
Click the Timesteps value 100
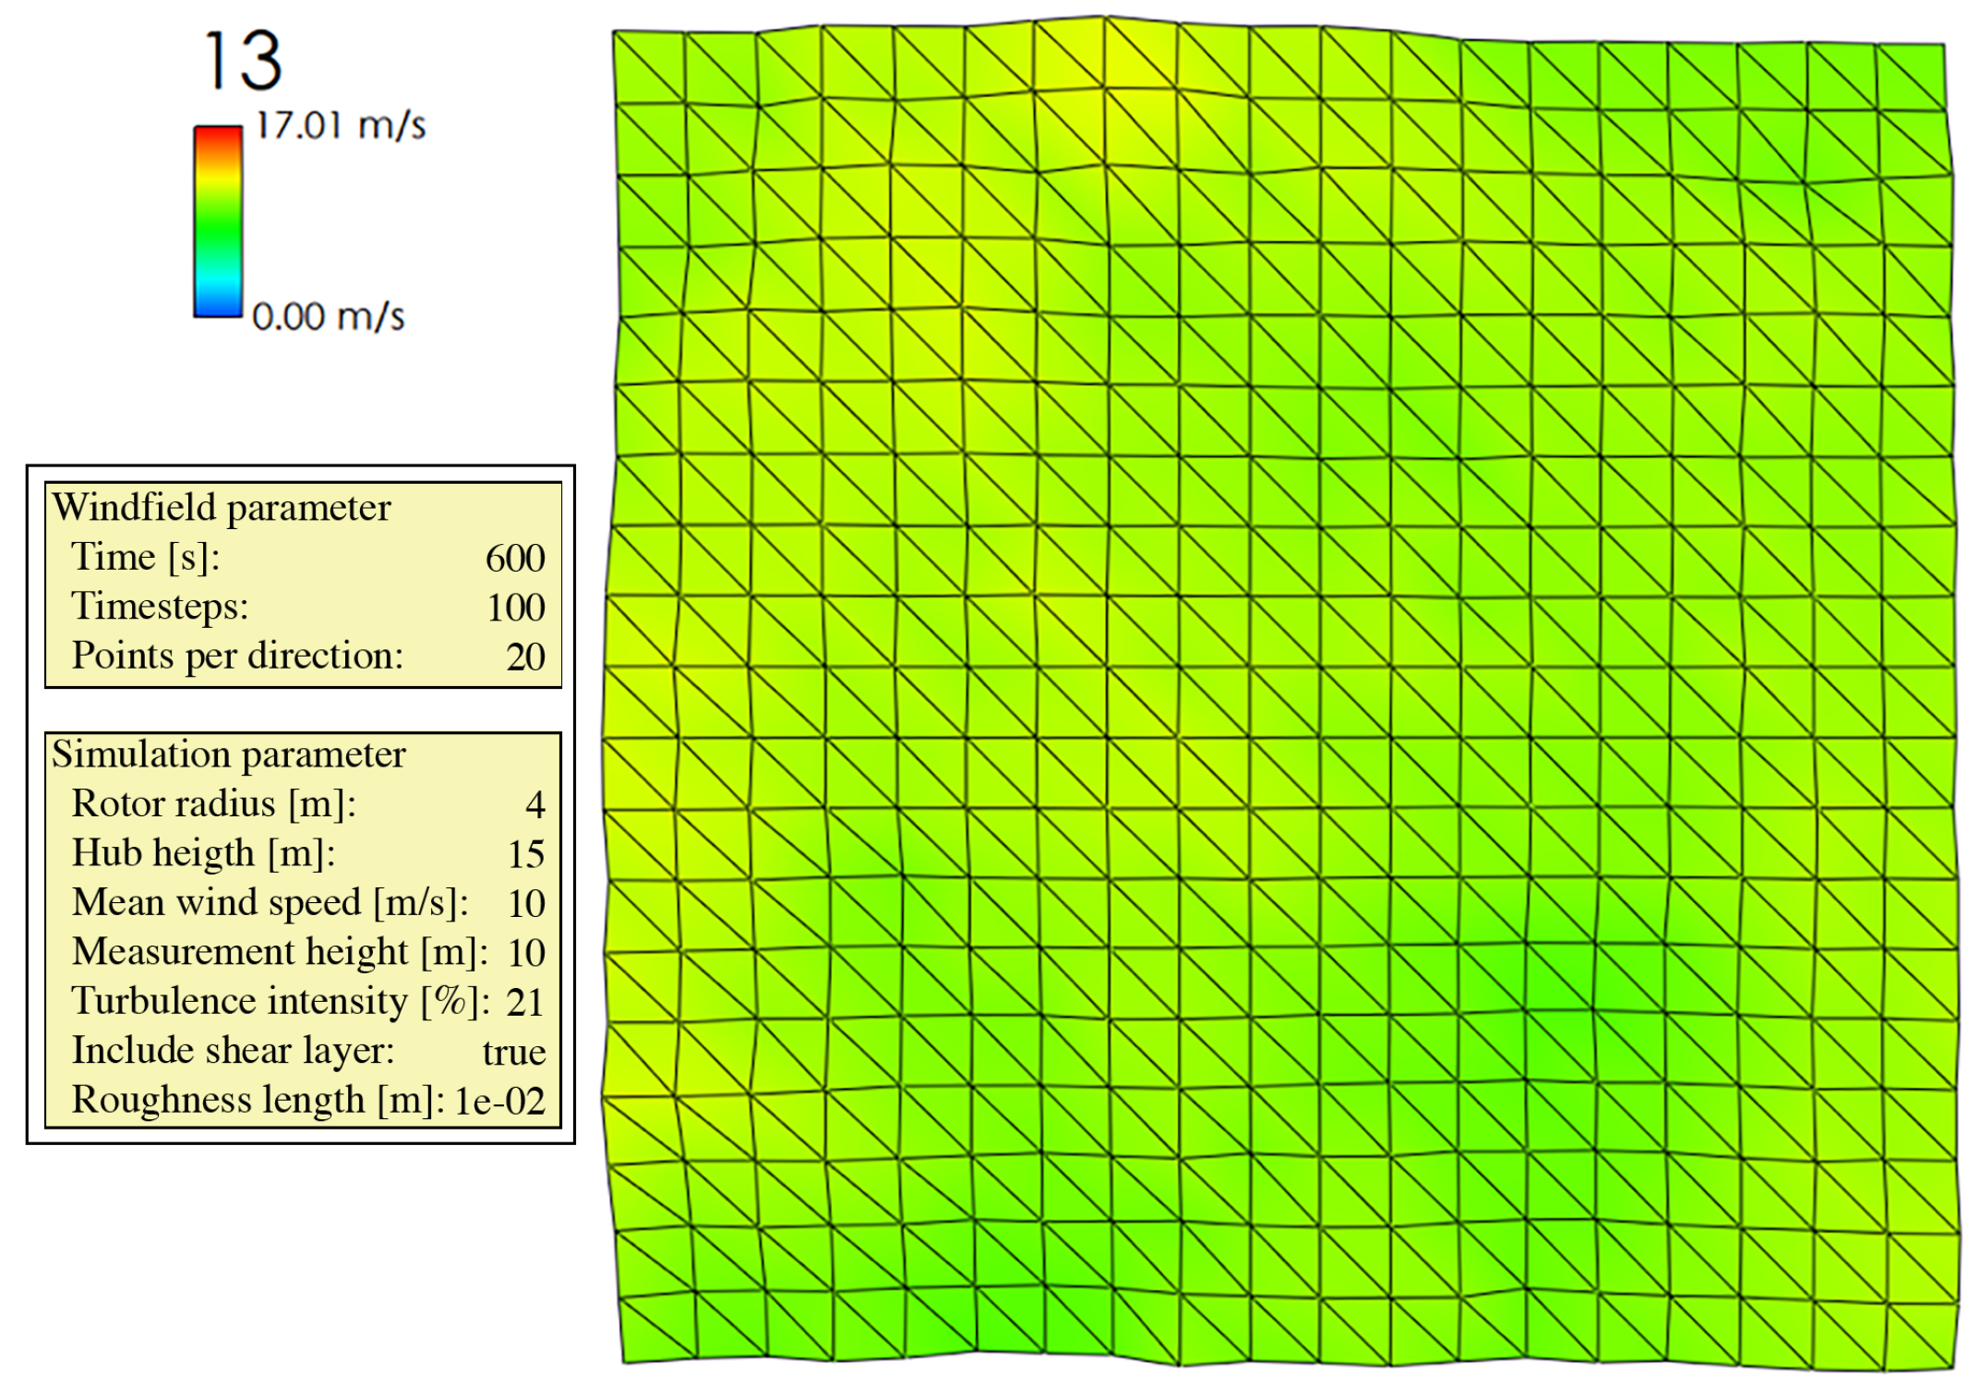516,608
